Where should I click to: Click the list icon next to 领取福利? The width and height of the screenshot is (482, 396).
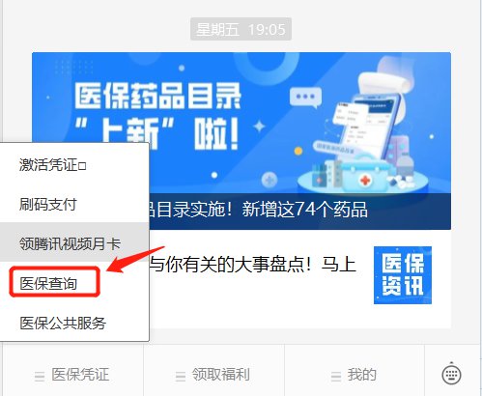click(x=181, y=376)
